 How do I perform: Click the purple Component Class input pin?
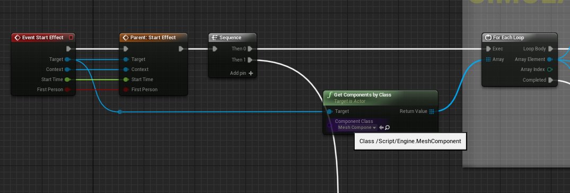click(329, 125)
